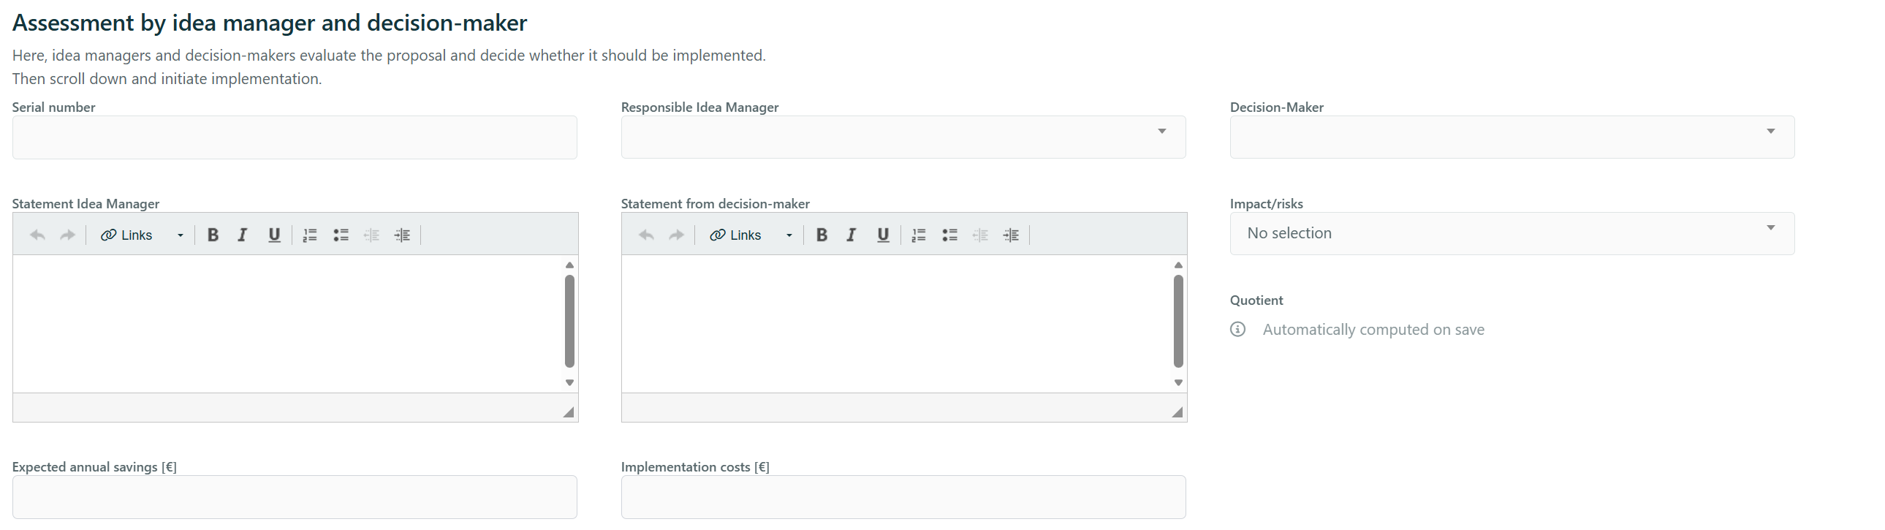The width and height of the screenshot is (1885, 530).
Task: Open the Impact/risks selection dropdown
Action: click(x=1771, y=227)
